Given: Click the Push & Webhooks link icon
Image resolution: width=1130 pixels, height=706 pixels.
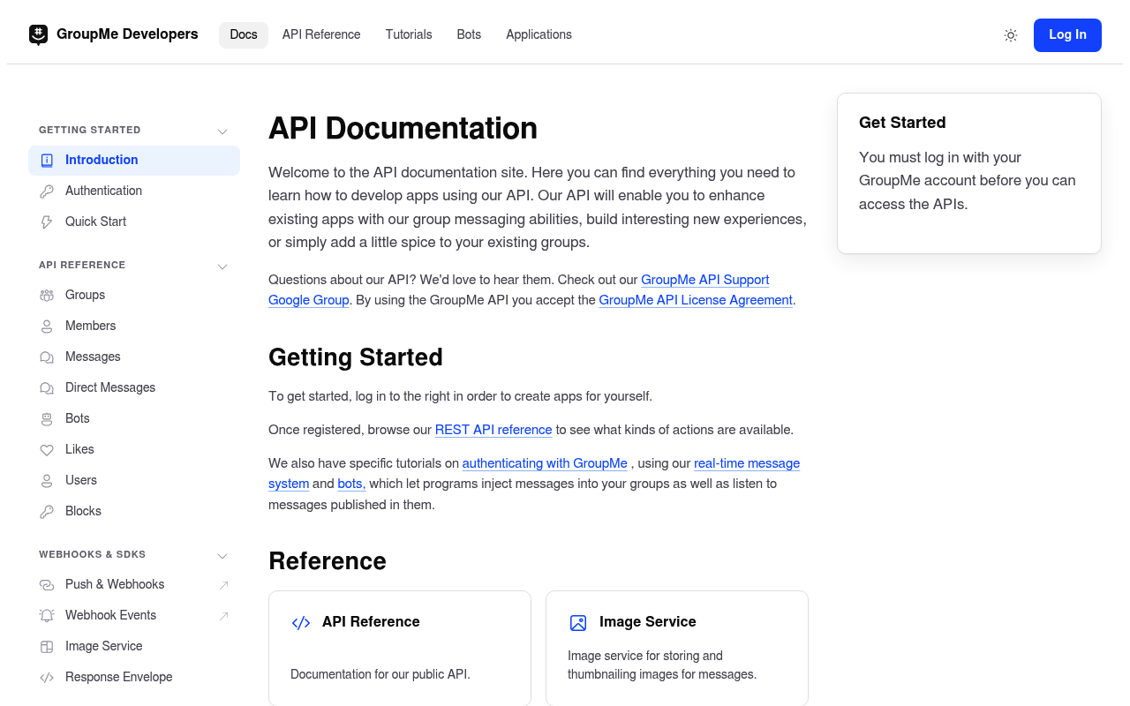Looking at the screenshot, I should pos(47,584).
